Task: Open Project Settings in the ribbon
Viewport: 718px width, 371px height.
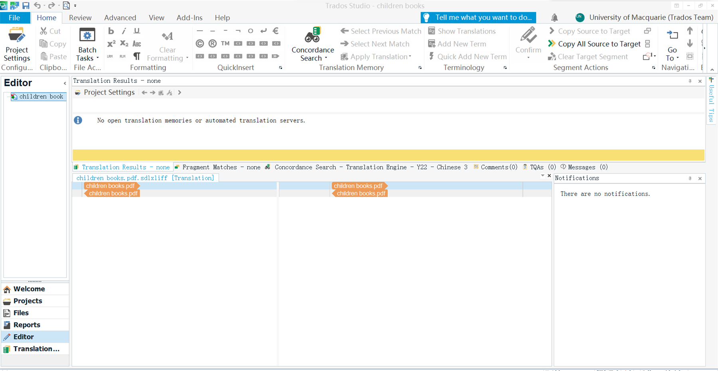Action: click(17, 44)
